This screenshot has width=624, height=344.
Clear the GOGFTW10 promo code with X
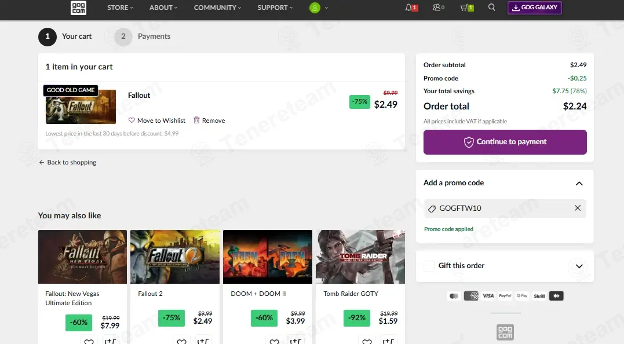point(578,208)
